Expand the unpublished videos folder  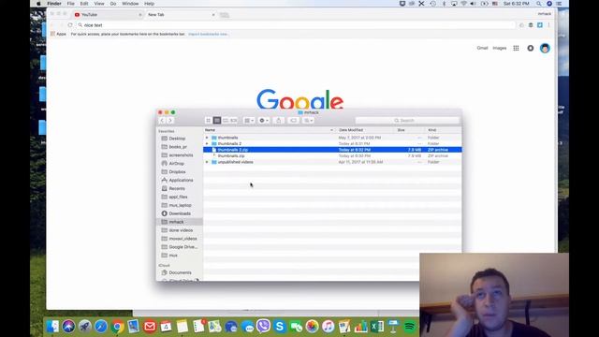207,162
